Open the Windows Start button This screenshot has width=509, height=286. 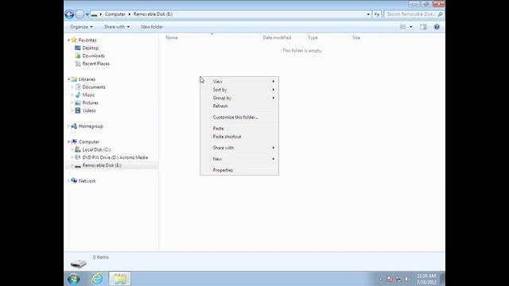(74, 279)
